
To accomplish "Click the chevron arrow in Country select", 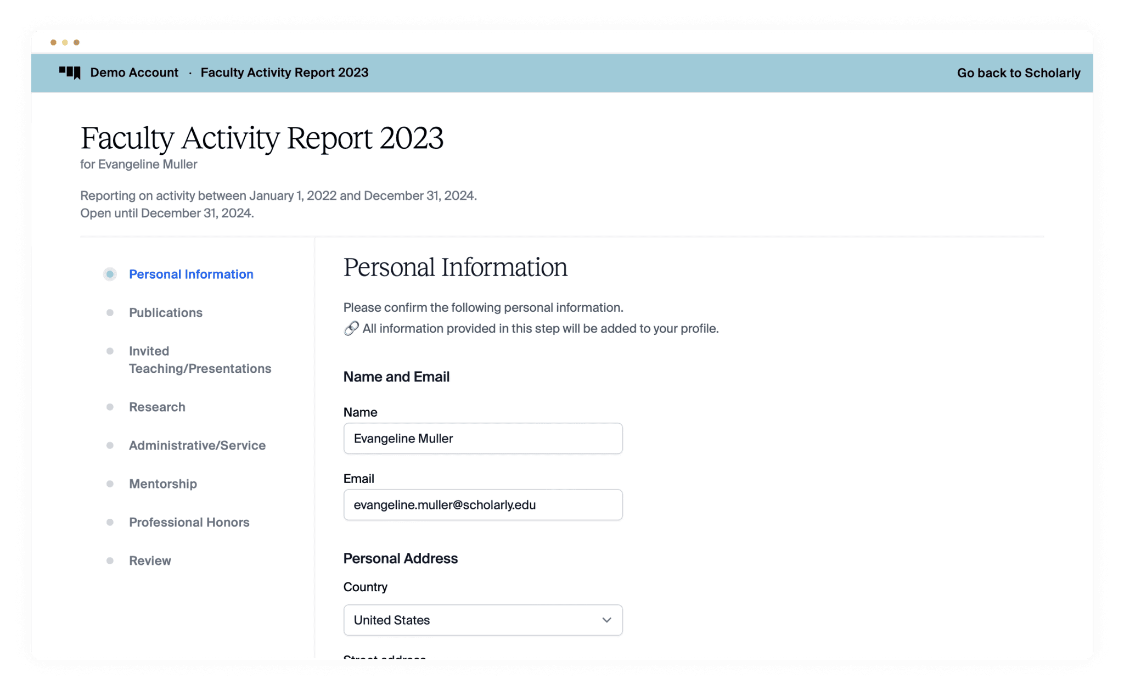I will tap(606, 620).
